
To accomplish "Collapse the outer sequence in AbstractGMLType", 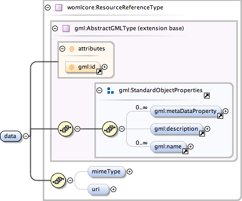I will coord(77,129).
